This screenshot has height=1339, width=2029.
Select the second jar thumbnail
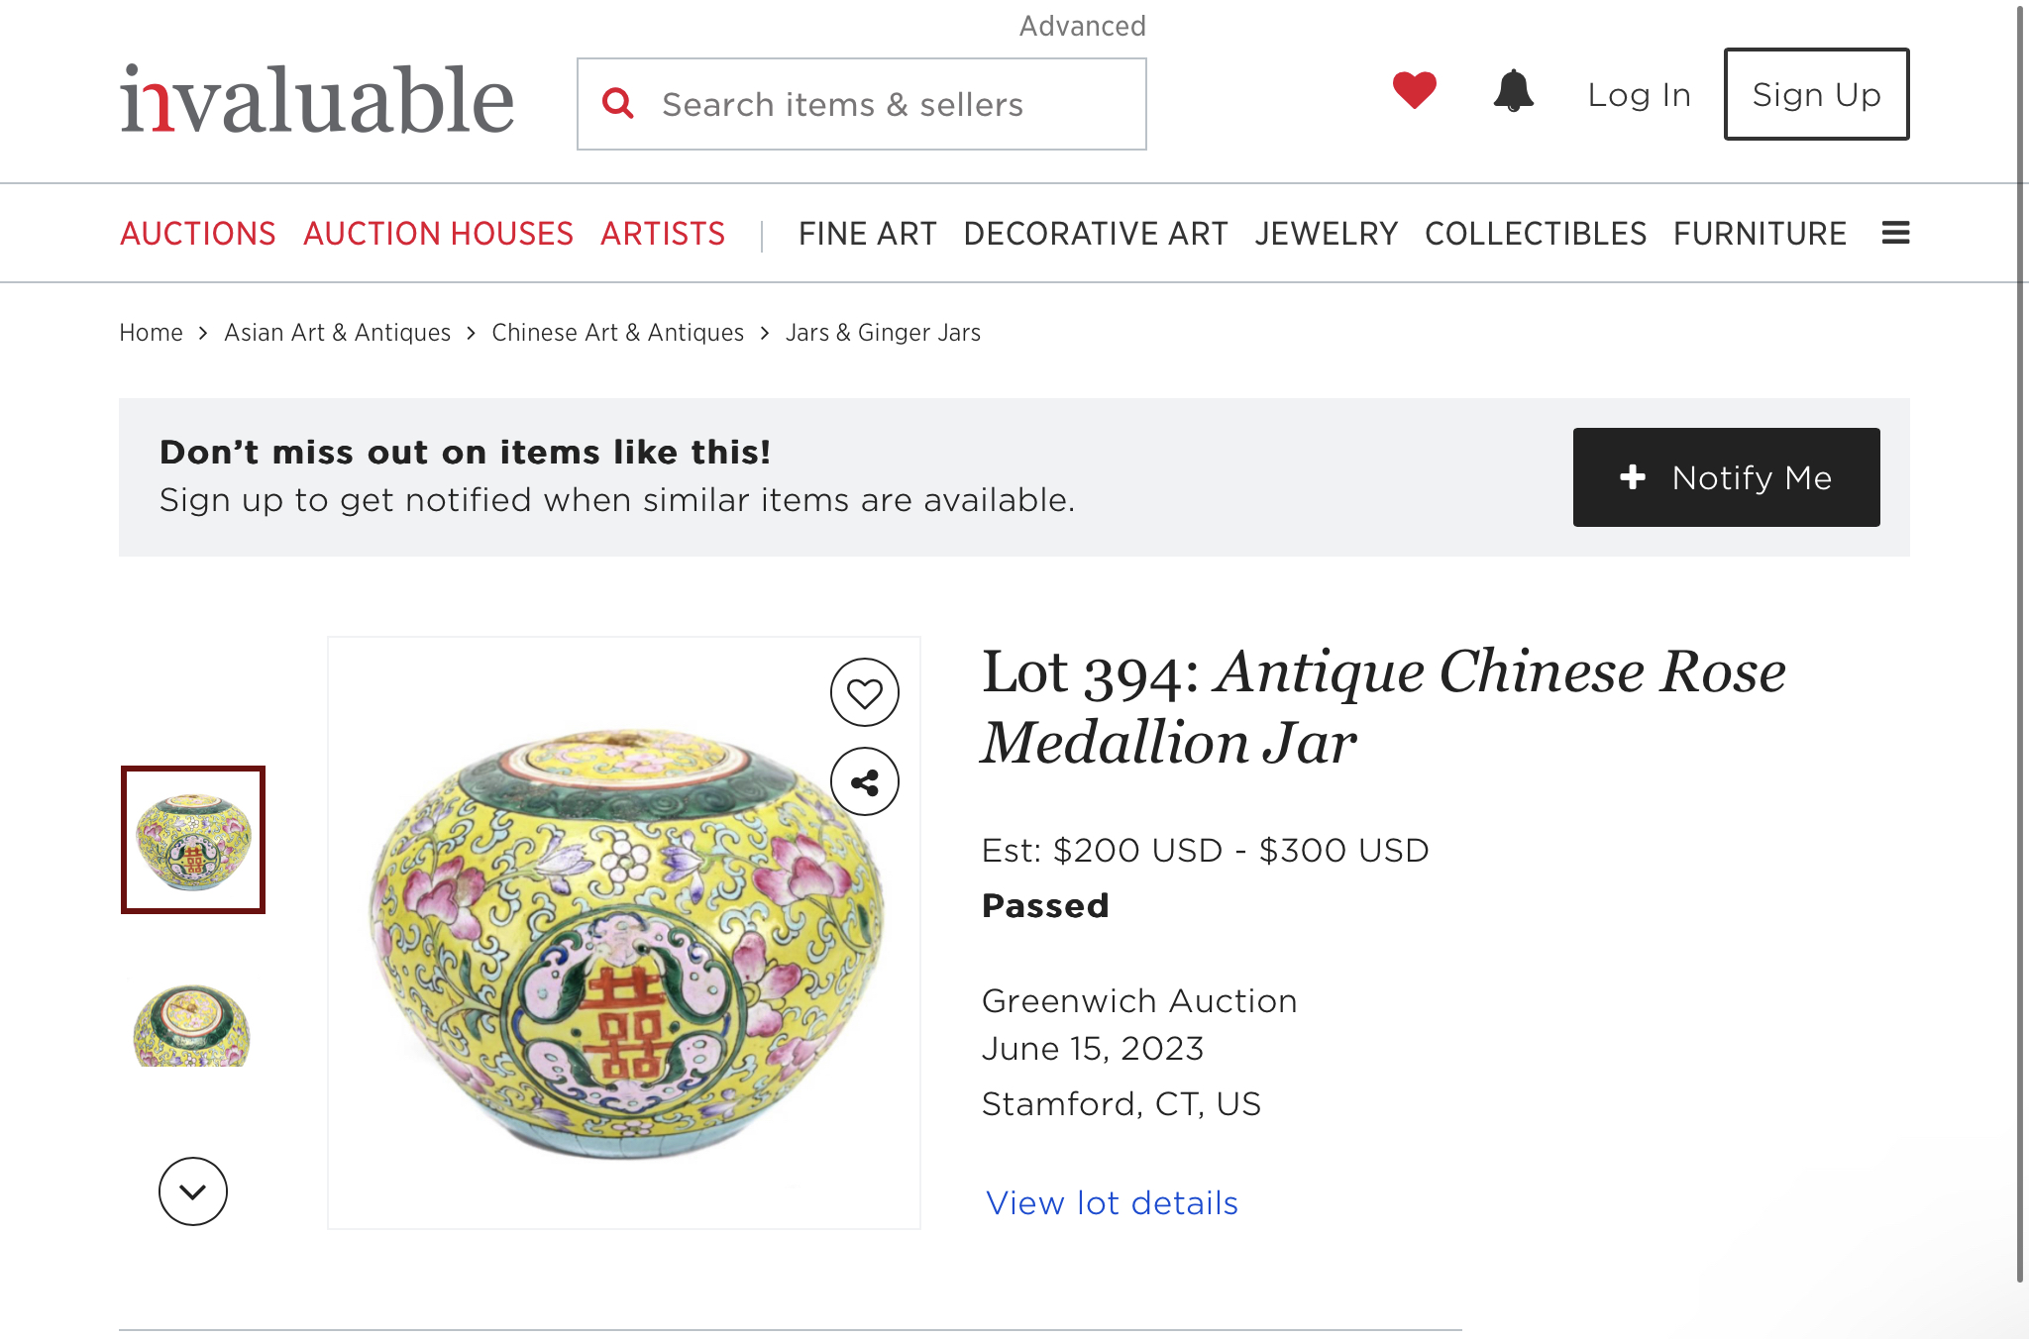click(x=193, y=1025)
